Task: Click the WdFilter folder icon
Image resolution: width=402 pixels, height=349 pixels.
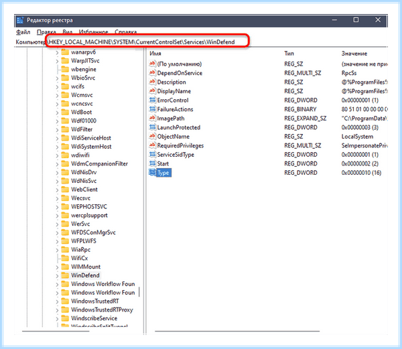Action: [65, 129]
